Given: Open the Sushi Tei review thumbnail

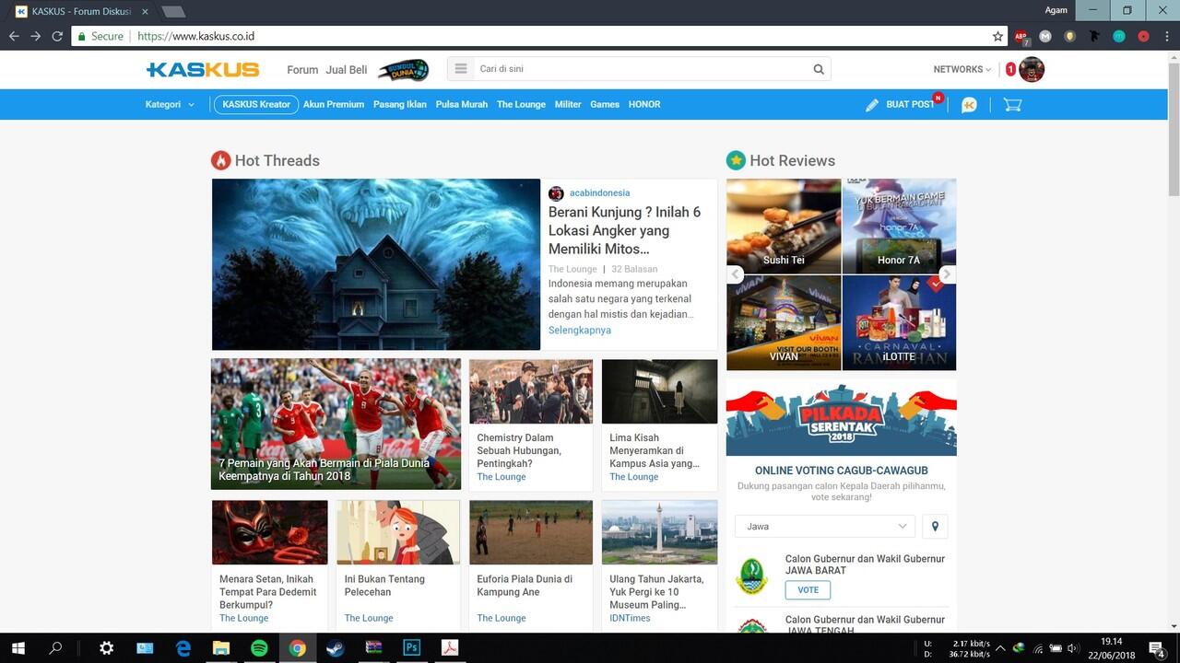Looking at the screenshot, I should coord(784,227).
